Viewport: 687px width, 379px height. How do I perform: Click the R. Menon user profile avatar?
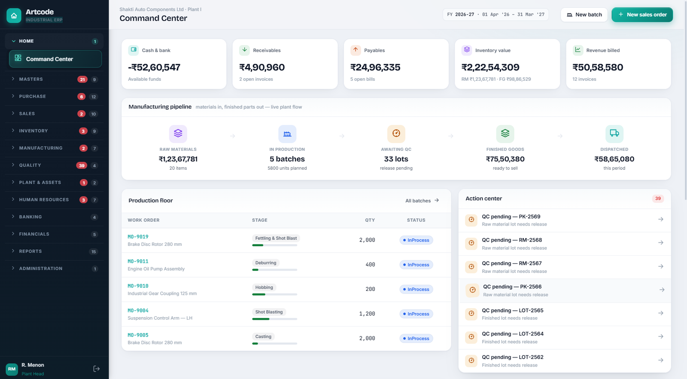click(x=12, y=369)
